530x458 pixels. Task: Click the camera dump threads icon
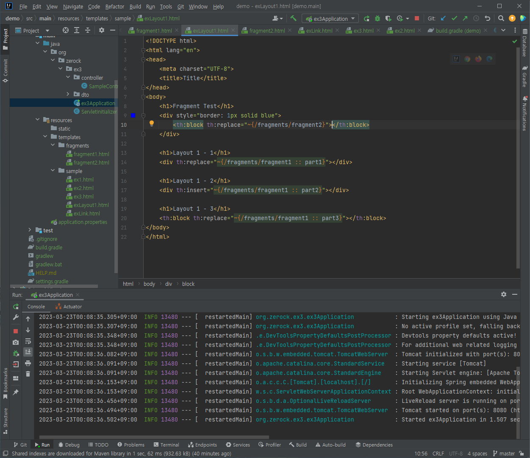click(x=16, y=342)
